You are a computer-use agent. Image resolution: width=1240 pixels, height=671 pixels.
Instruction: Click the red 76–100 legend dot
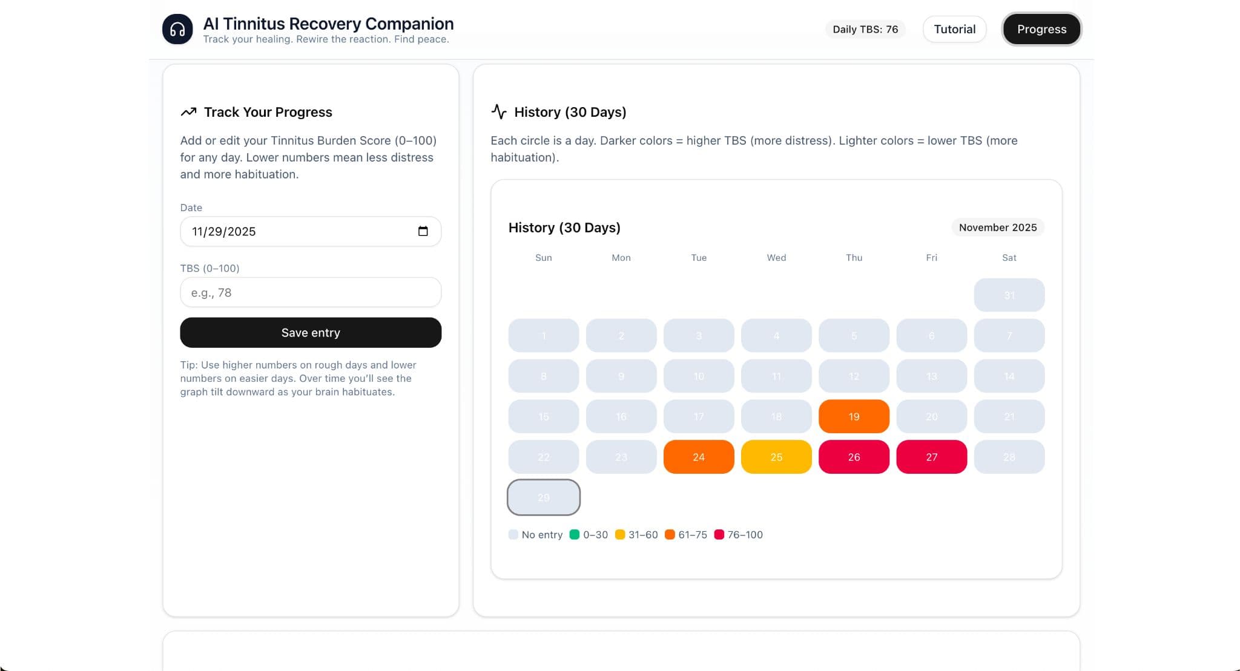(719, 535)
